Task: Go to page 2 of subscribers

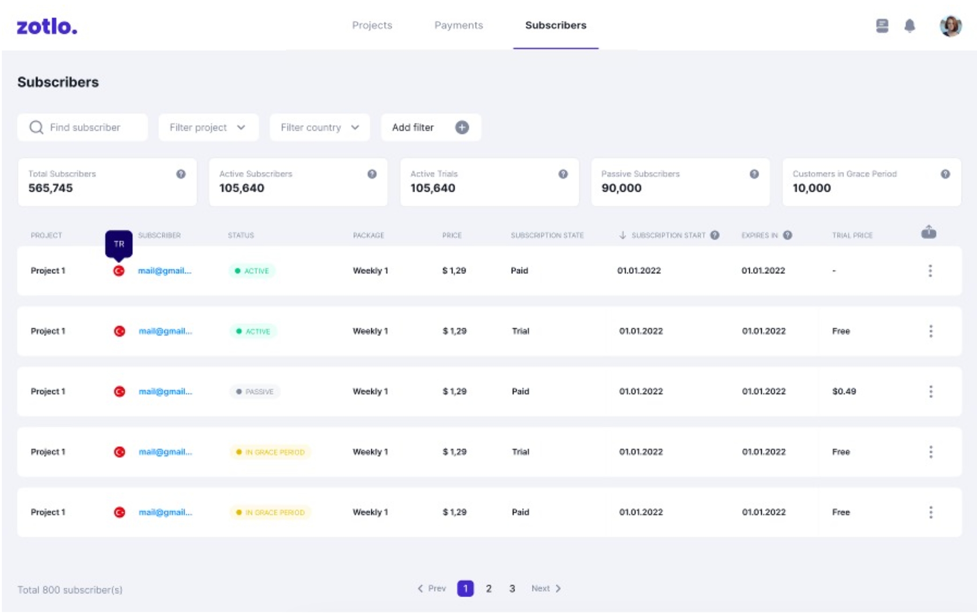Action: tap(488, 589)
